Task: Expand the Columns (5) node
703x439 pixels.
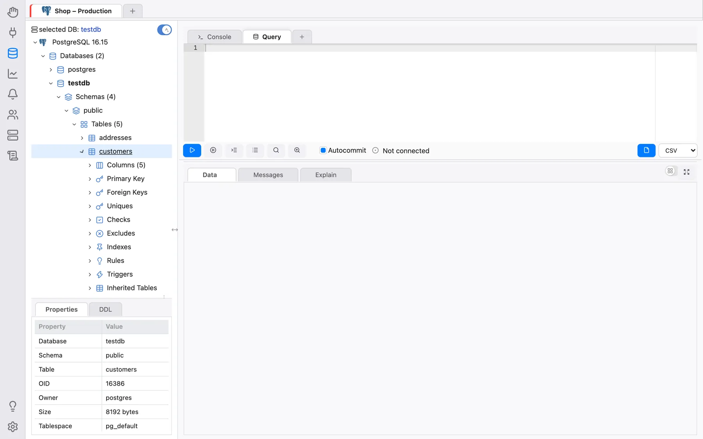Action: [x=90, y=165]
